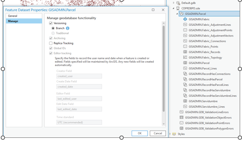242x142 pixels.
Task: Click the RecordHasParcel relationship icon
Action: [185, 79]
